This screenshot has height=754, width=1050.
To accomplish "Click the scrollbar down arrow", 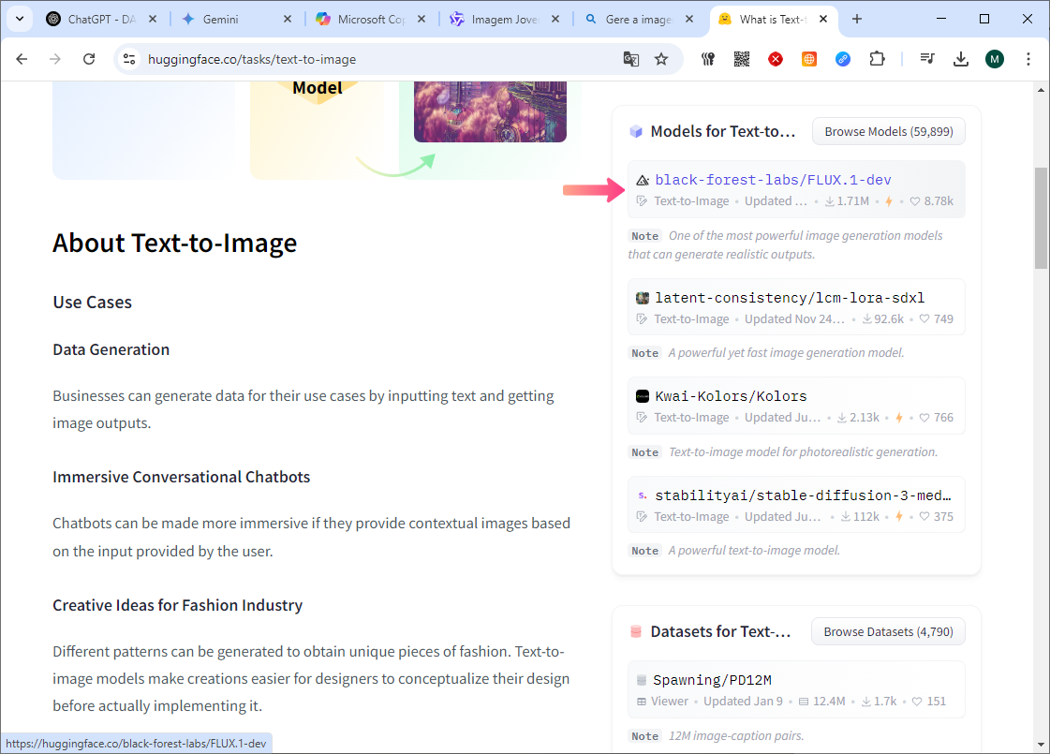I will (x=1041, y=745).
